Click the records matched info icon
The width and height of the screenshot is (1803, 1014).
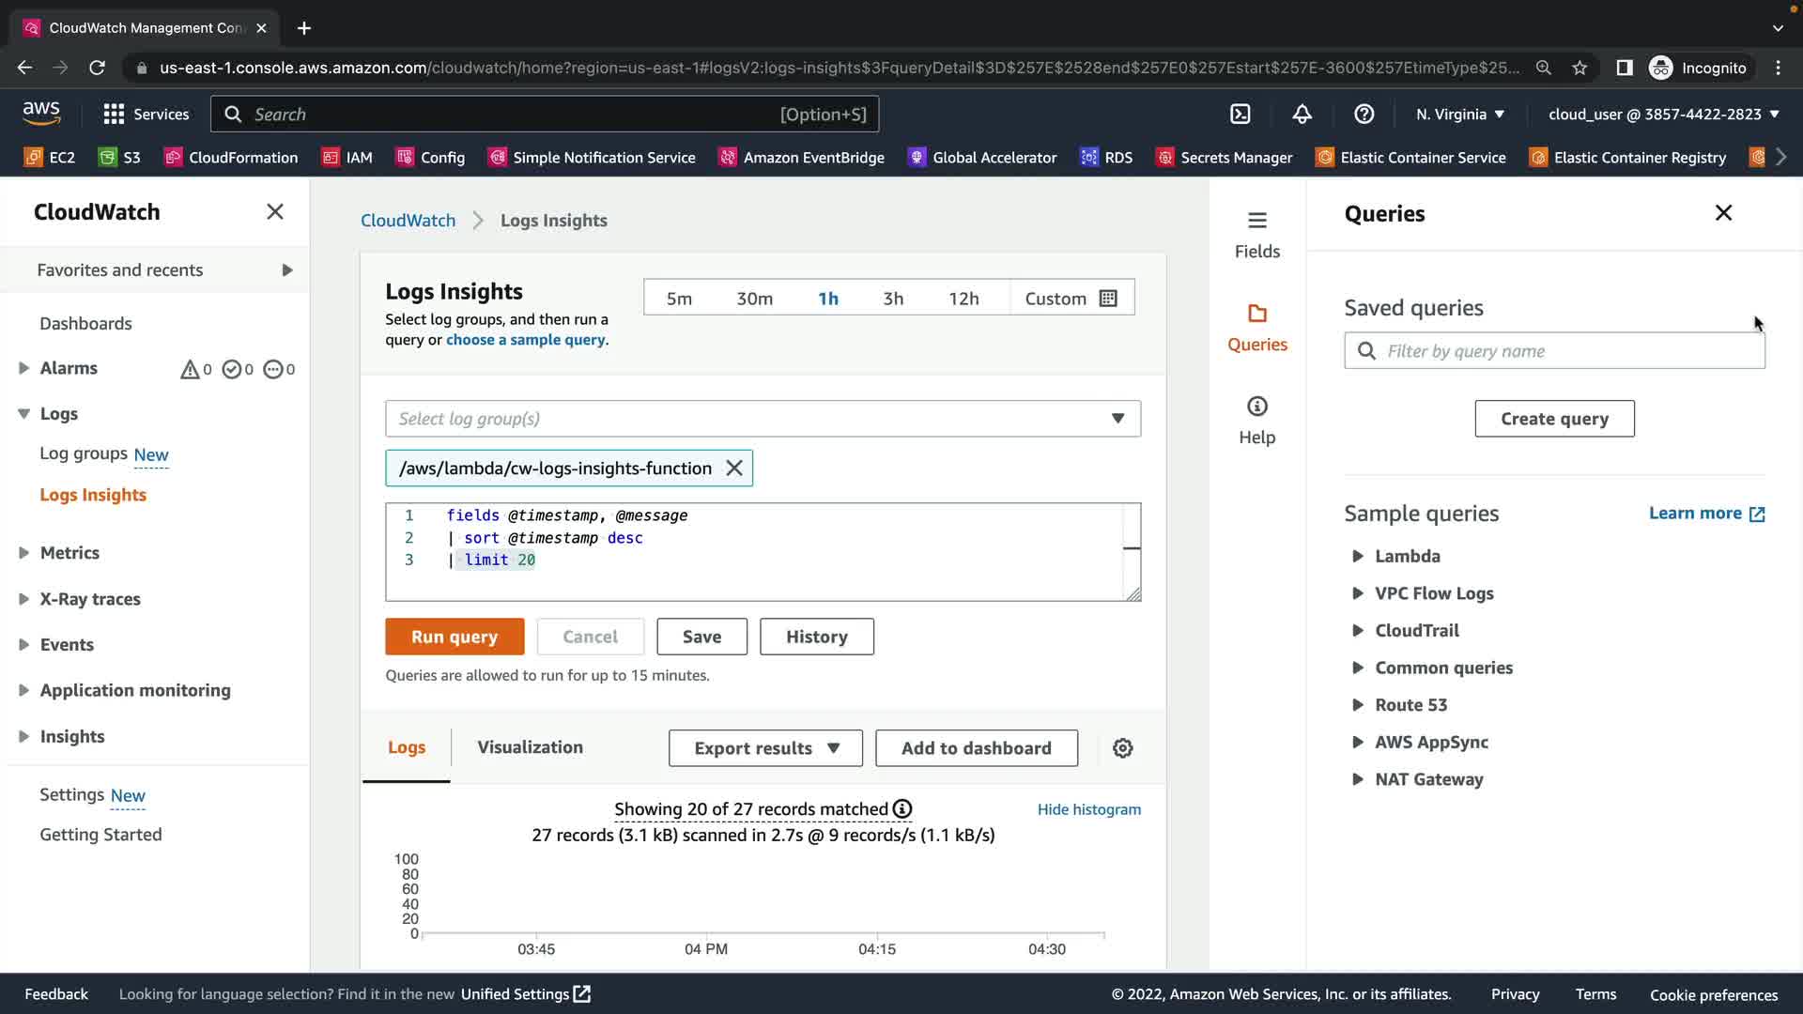point(902,809)
